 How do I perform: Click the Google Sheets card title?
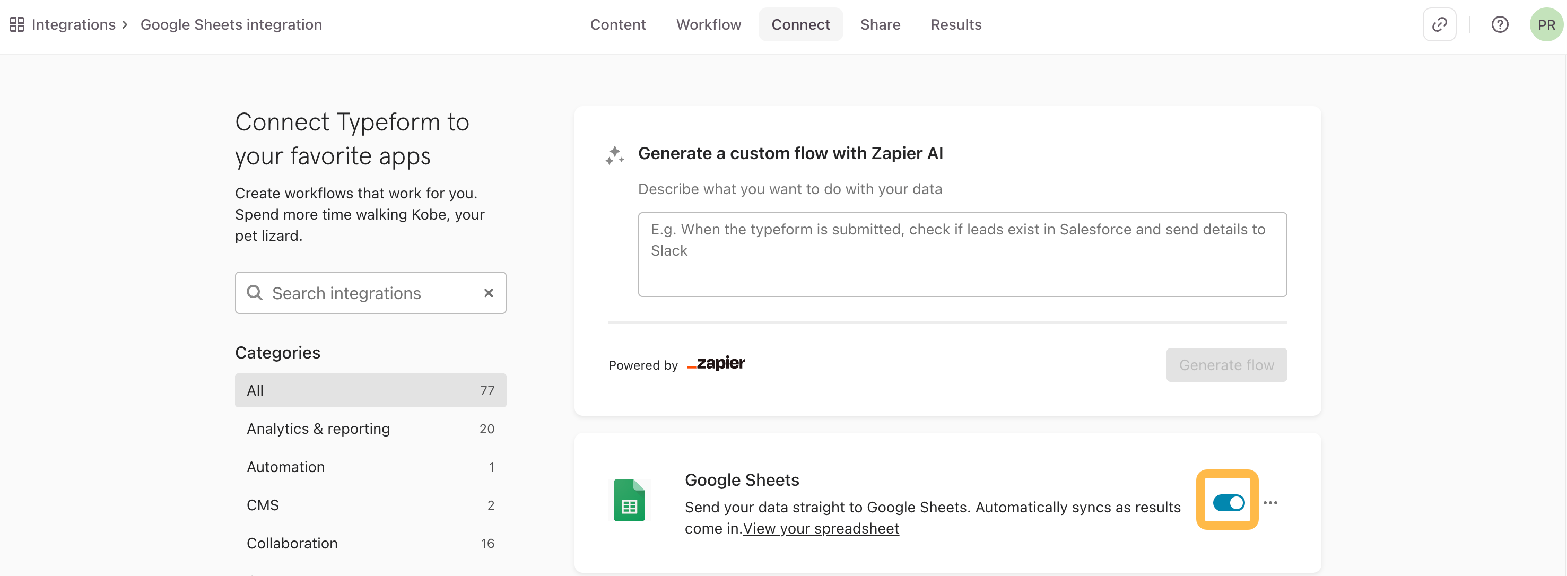(x=742, y=480)
